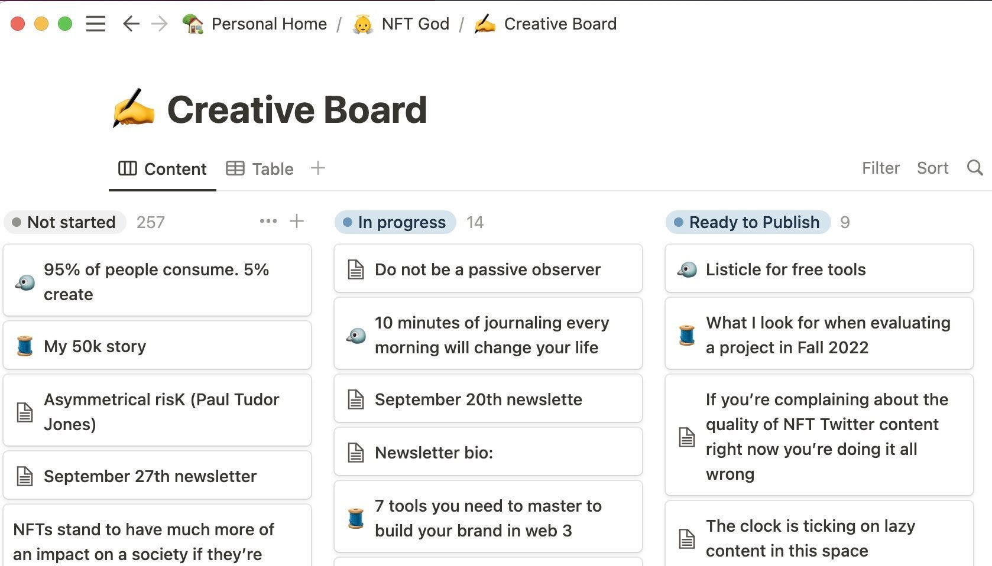
Task: Open the Filter options
Action: (880, 168)
